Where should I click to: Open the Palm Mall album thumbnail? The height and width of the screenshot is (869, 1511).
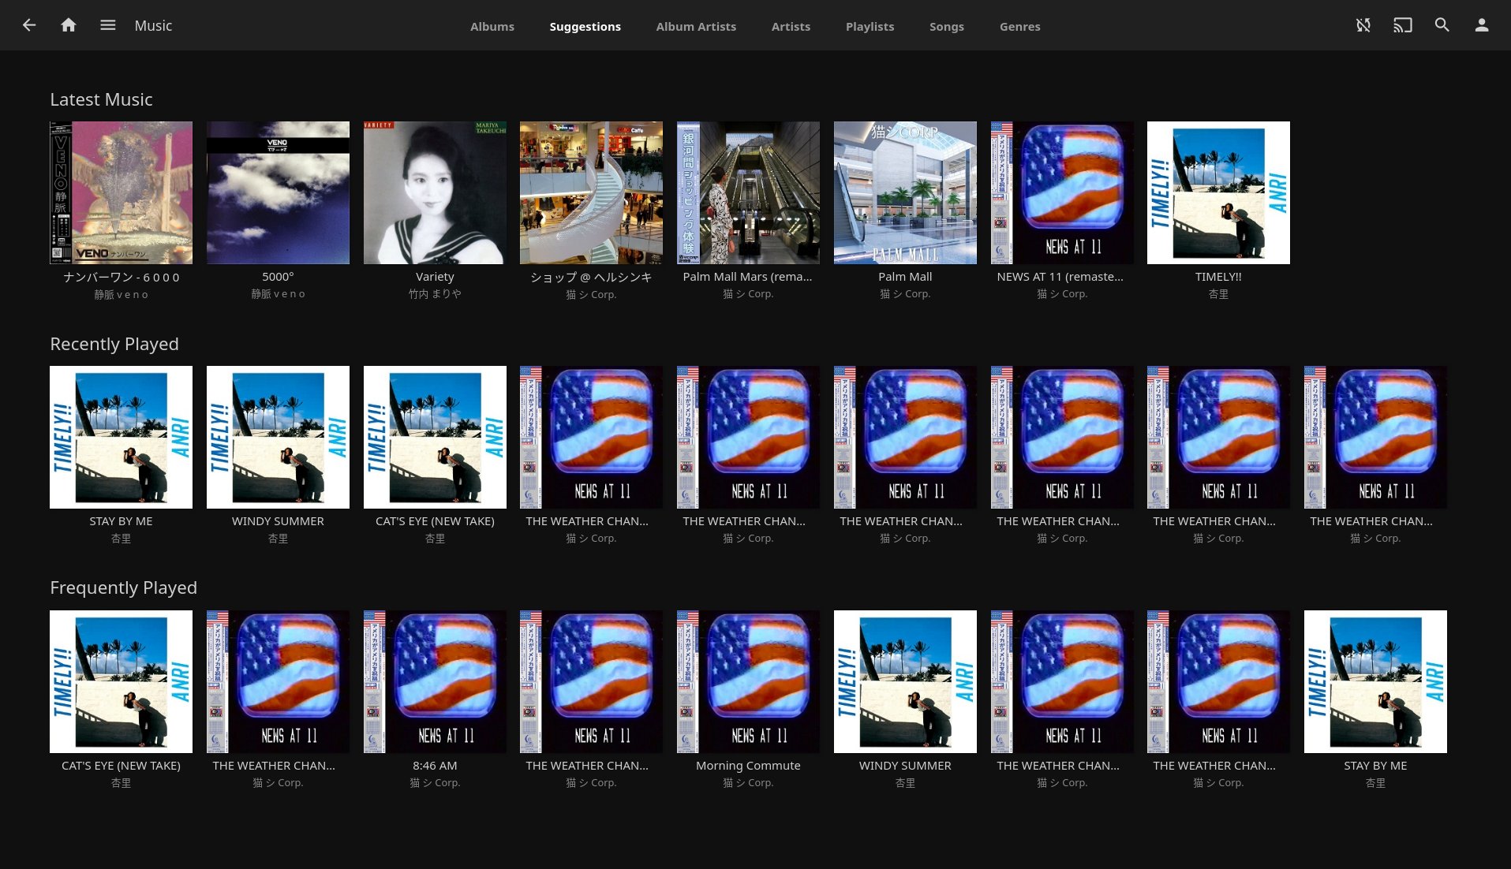tap(905, 192)
